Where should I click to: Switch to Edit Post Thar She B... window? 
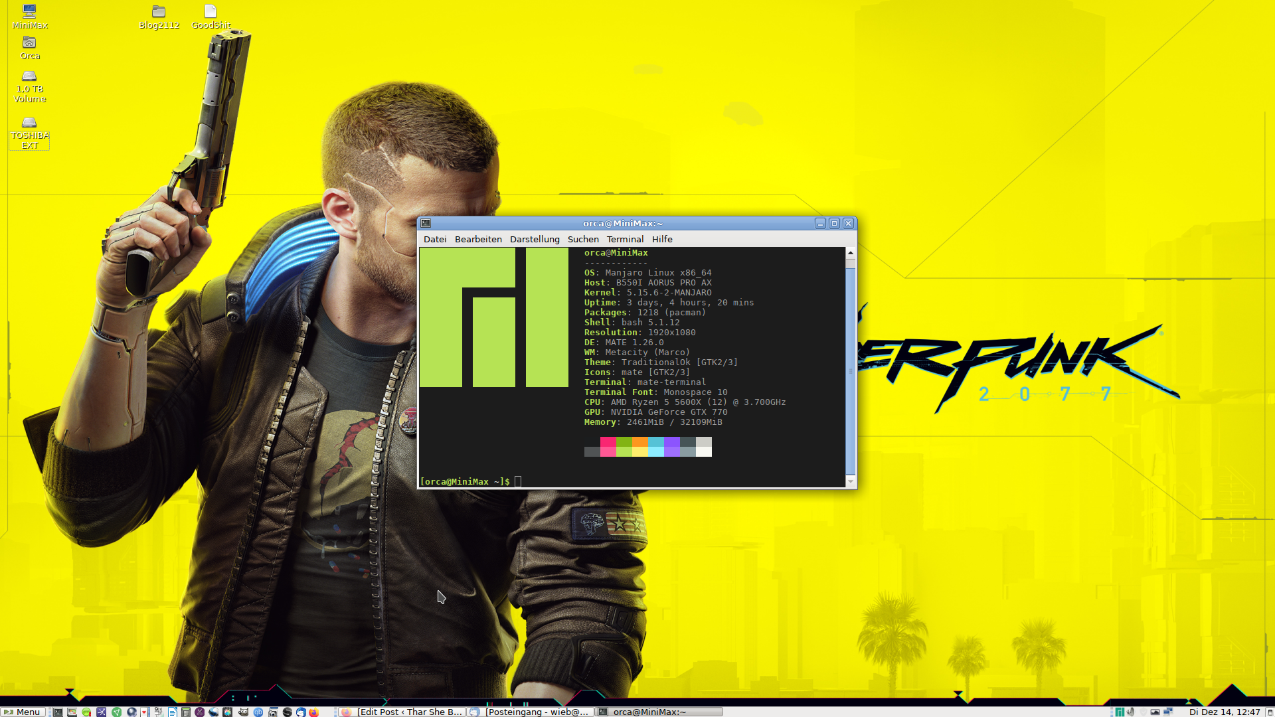[x=402, y=712]
